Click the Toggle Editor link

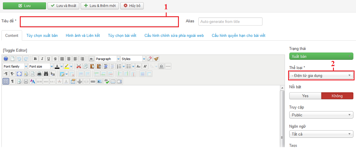(x=15, y=50)
